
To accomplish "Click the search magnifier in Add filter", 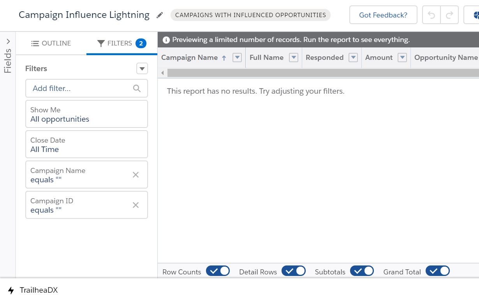I will click(x=137, y=88).
